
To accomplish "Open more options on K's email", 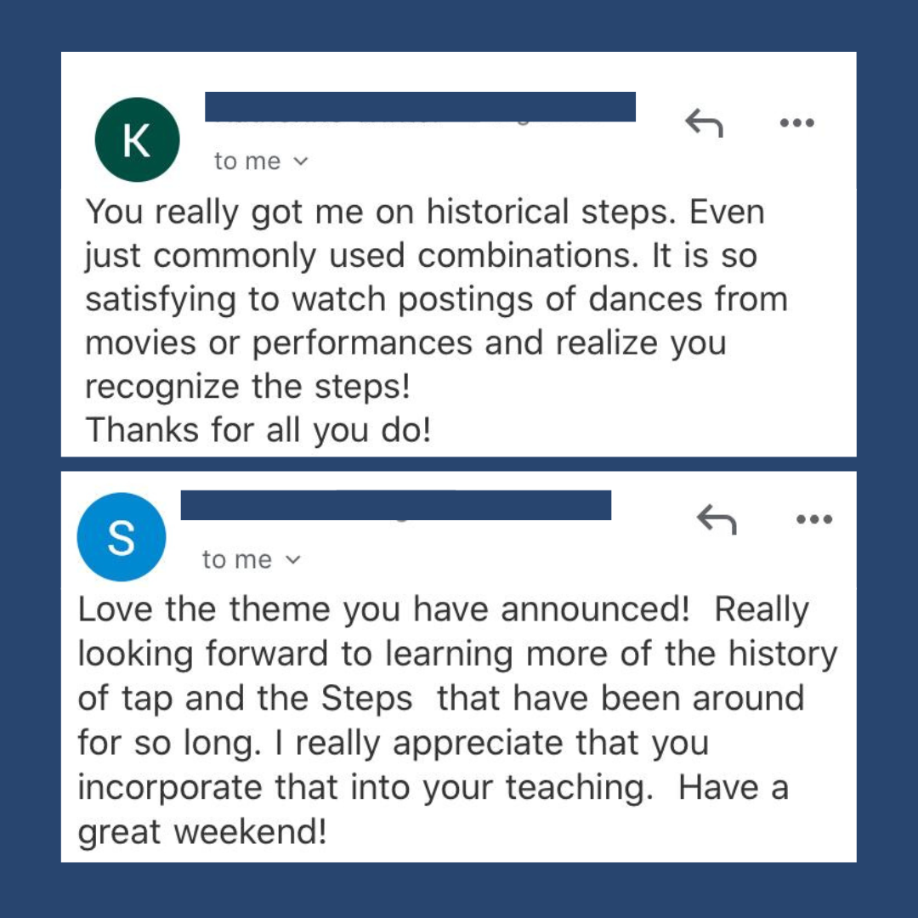I will (x=796, y=122).
